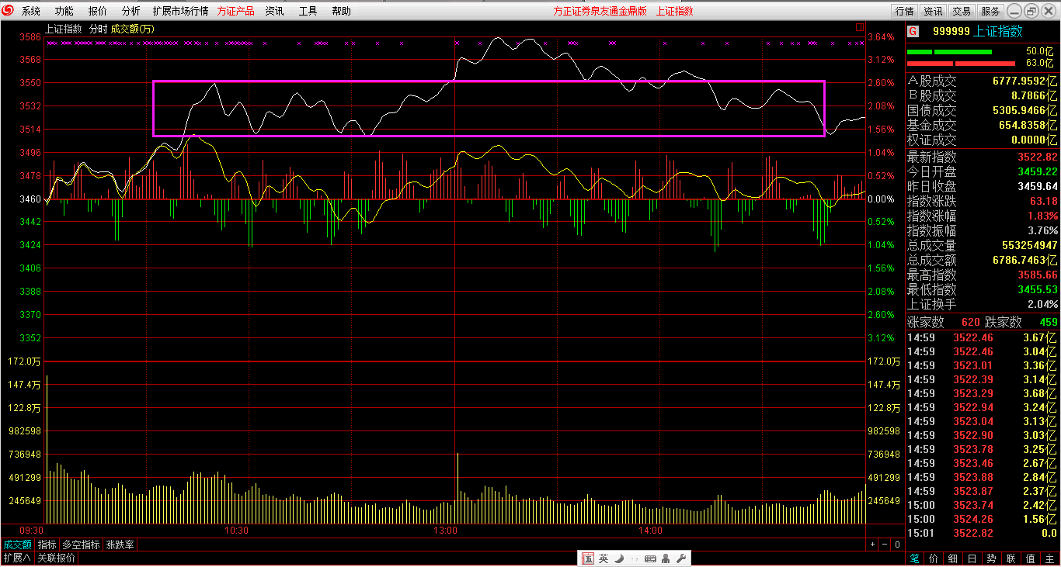
Task: Switch to the 多空指标 tab
Action: point(81,545)
